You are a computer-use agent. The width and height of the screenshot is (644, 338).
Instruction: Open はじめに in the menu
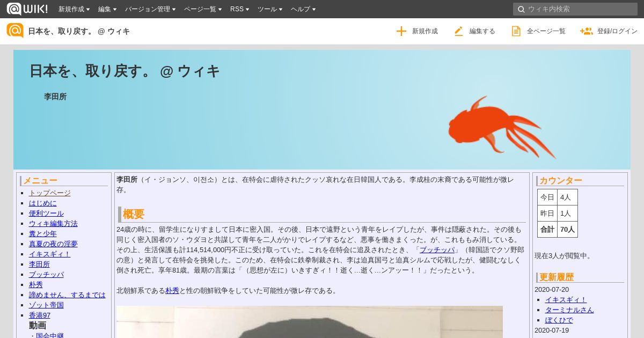click(43, 203)
